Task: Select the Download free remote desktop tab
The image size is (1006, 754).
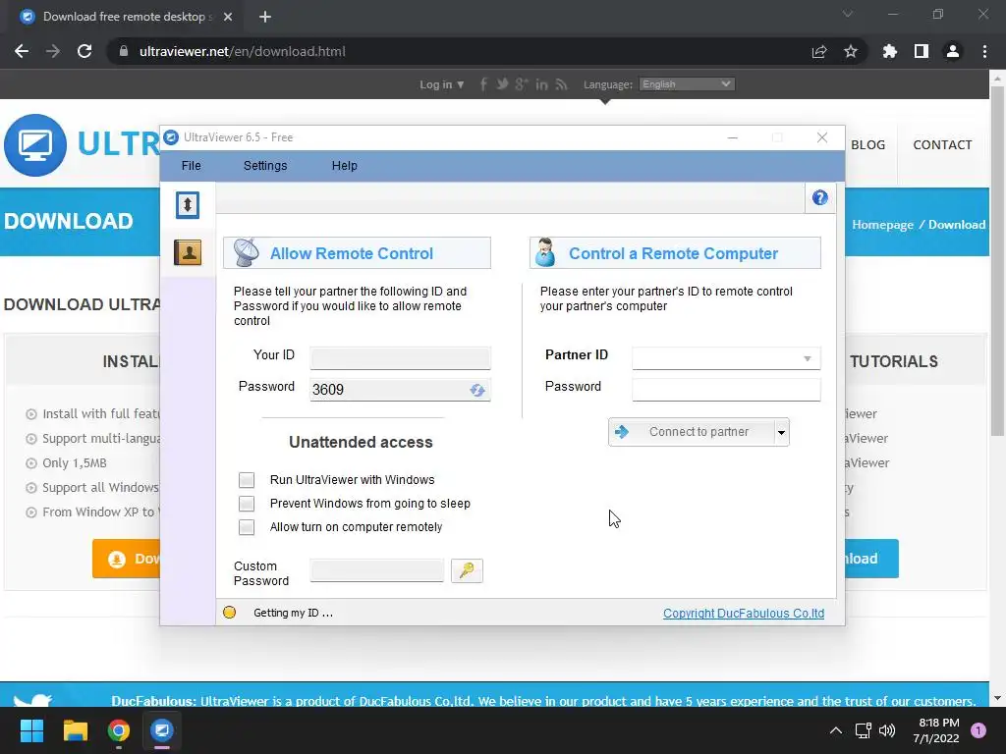Action: (126, 17)
